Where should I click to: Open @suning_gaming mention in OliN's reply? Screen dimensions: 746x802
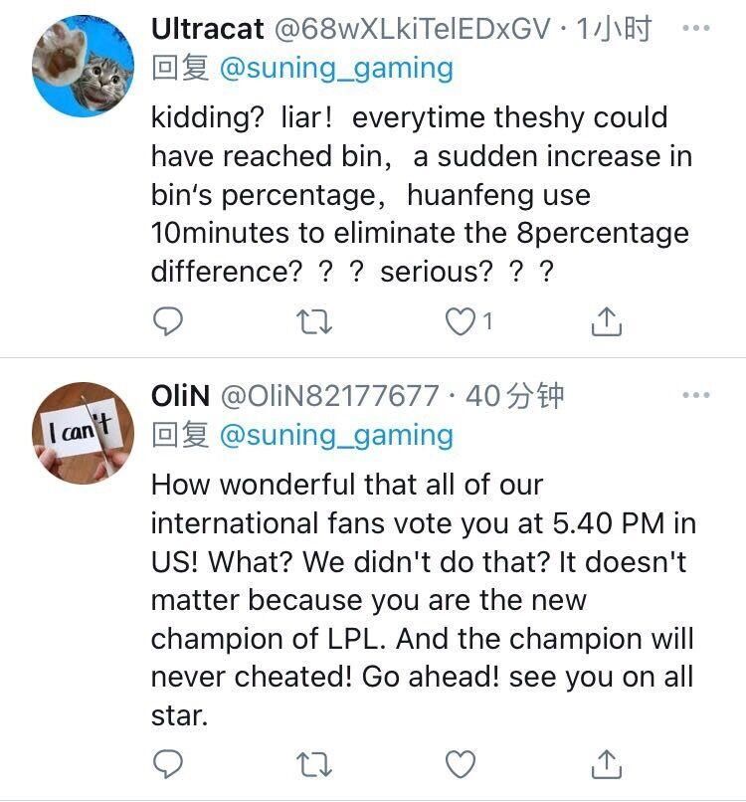[x=336, y=436]
